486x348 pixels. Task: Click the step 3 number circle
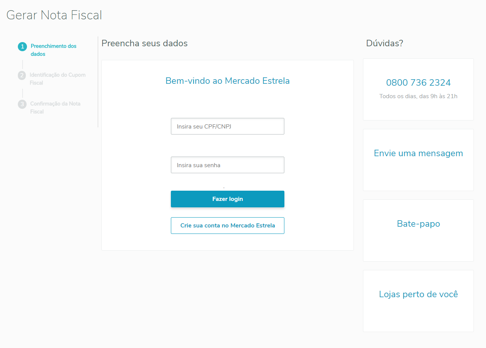pos(22,104)
